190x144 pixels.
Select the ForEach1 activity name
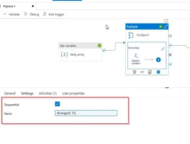click(x=143, y=35)
